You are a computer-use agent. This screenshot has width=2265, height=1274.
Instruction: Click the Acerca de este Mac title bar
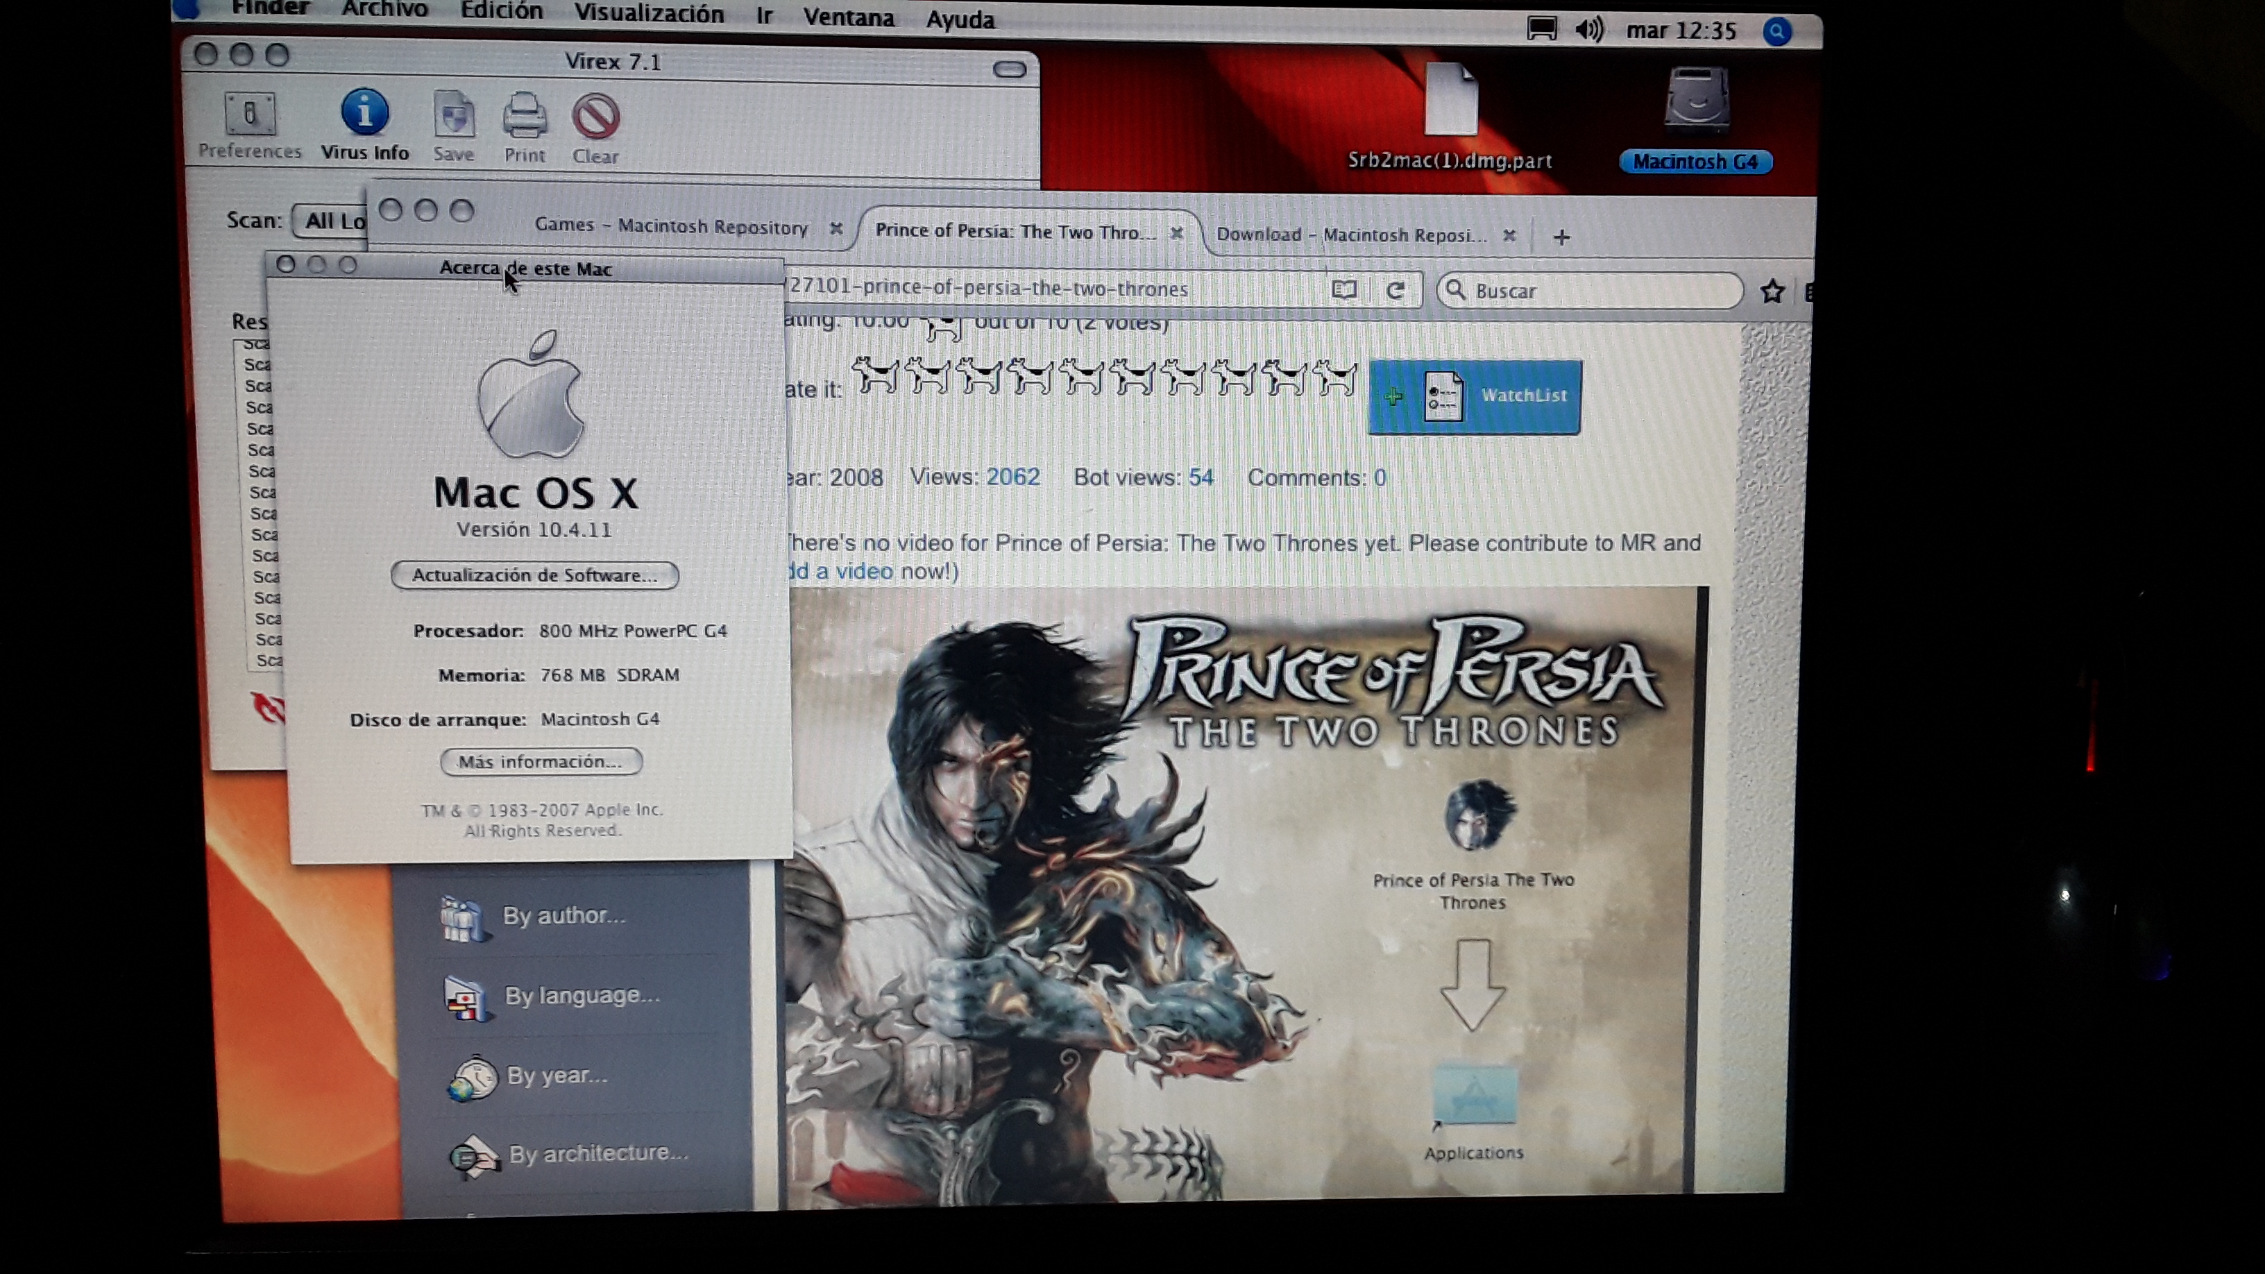pyautogui.click(x=526, y=268)
